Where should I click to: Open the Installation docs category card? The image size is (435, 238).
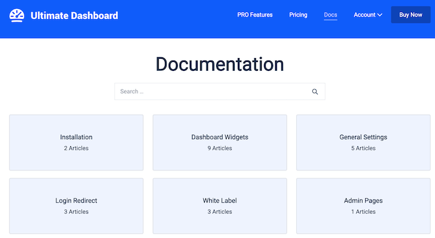[76, 142]
